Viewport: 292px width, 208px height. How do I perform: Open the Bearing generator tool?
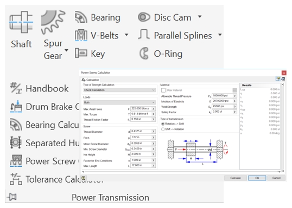coord(98,17)
